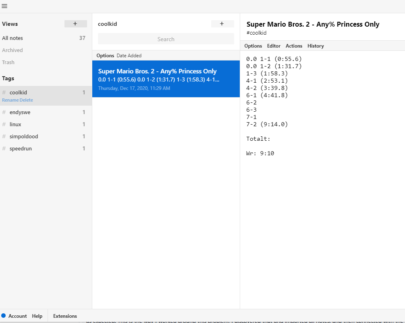Open the Actions menu
The width and height of the screenshot is (405, 323).
coord(294,46)
